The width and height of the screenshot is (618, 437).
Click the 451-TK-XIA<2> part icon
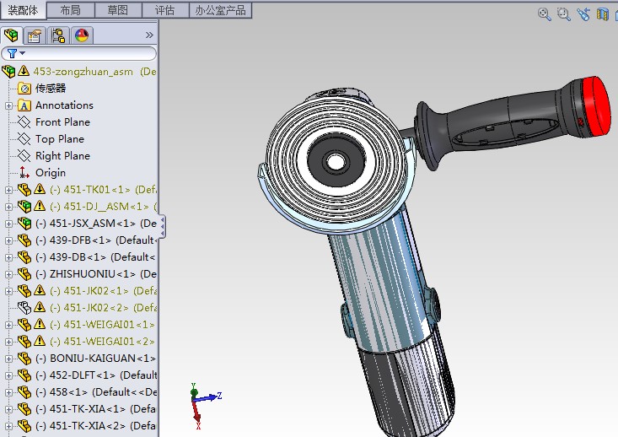24,426
